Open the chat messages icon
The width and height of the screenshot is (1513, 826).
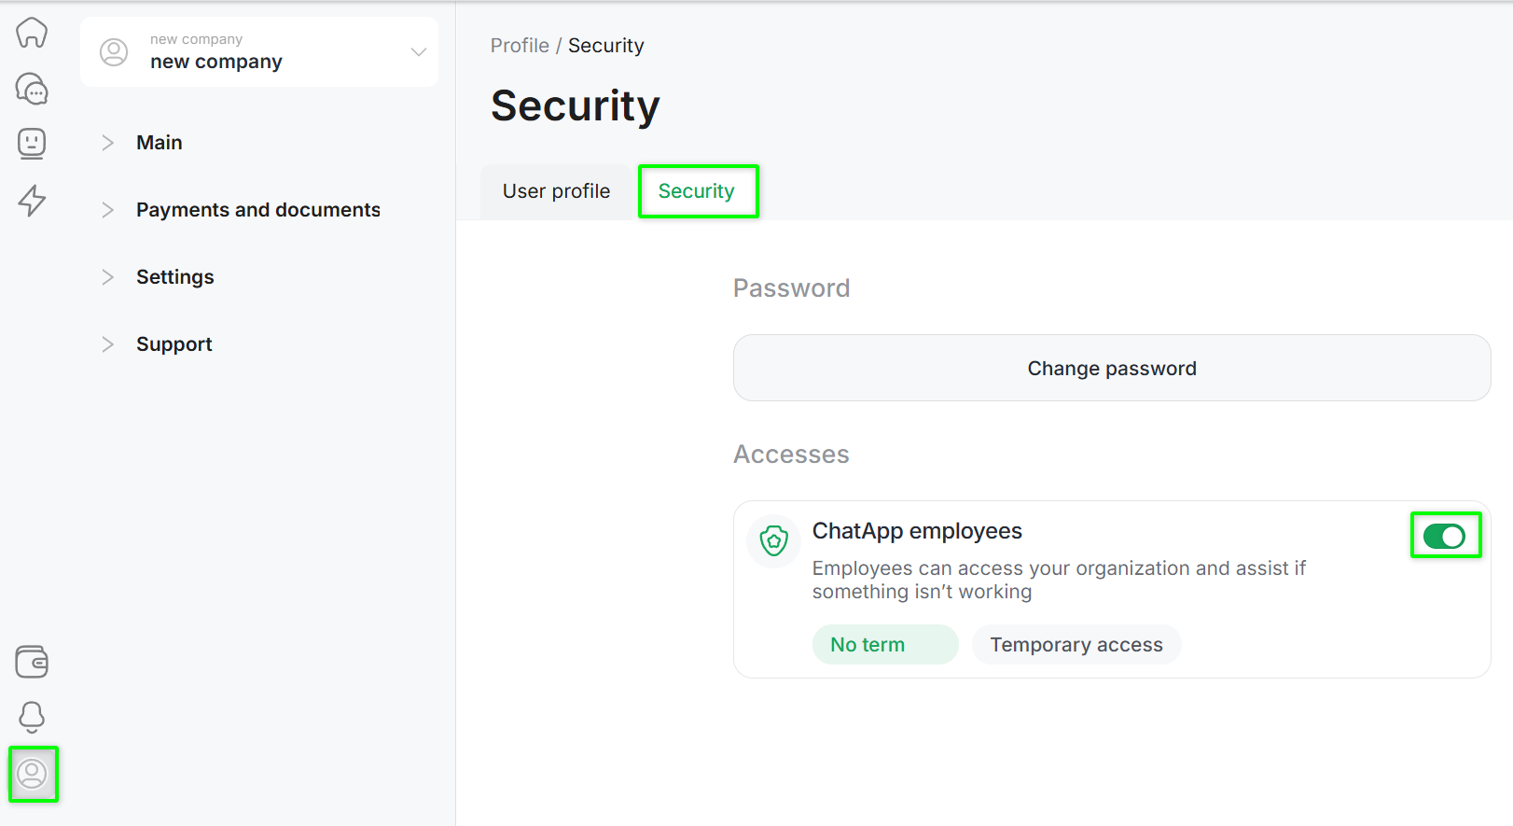[32, 89]
